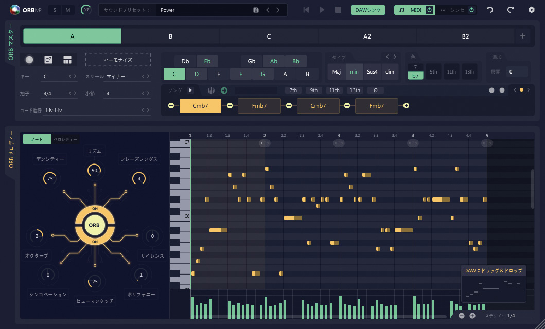The image size is (545, 329).
Task: Adjust the ヒューマンタッチ knob at 25
Action: click(95, 282)
